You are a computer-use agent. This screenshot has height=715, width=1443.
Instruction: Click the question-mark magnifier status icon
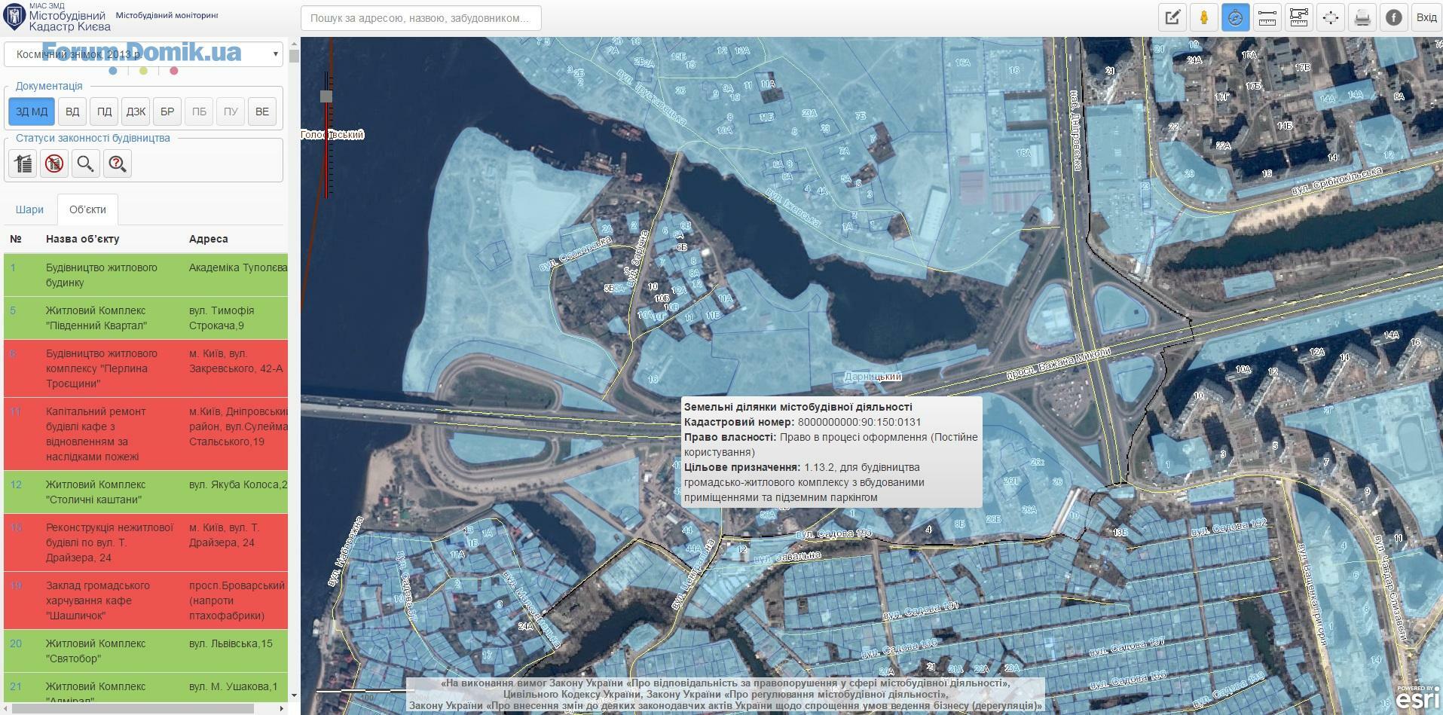[118, 163]
